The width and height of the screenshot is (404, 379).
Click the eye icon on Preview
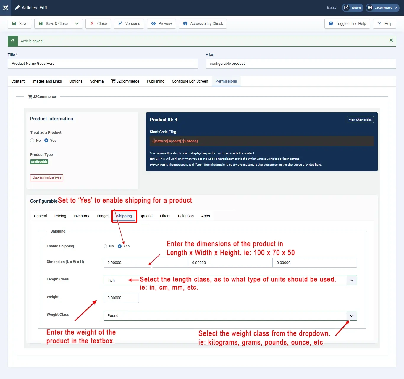[x=153, y=24]
